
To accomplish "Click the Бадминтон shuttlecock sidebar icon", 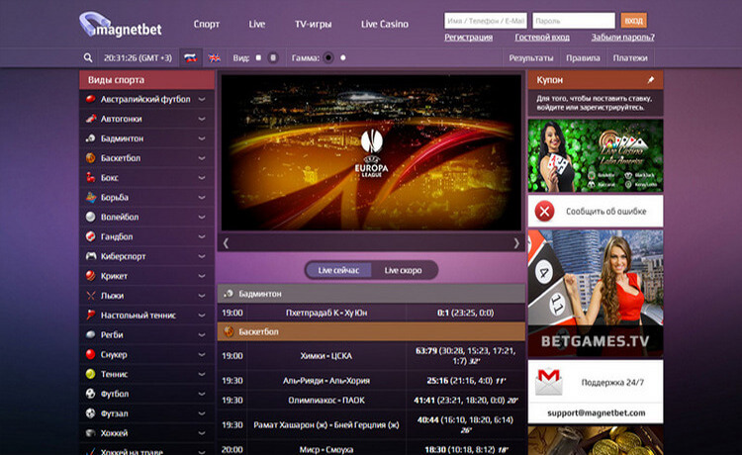I will point(90,138).
